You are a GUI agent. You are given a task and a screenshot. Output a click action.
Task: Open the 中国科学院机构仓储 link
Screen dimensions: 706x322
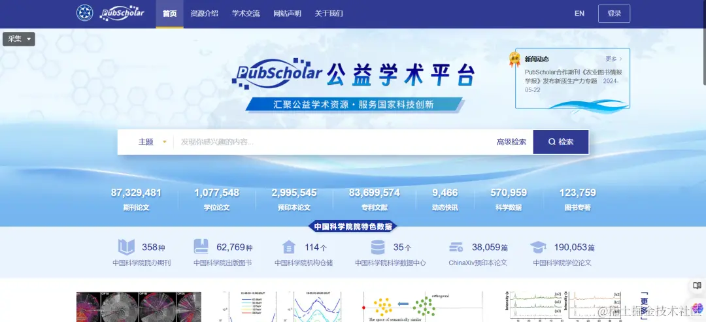click(x=304, y=263)
